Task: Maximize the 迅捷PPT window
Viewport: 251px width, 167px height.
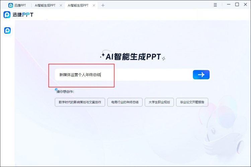Action: click(237, 4)
